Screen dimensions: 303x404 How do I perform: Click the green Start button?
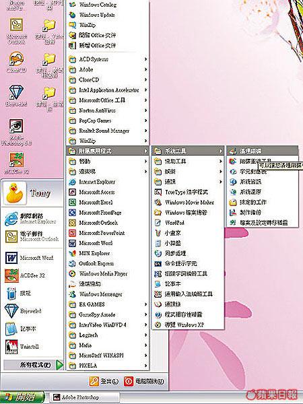tap(22, 397)
